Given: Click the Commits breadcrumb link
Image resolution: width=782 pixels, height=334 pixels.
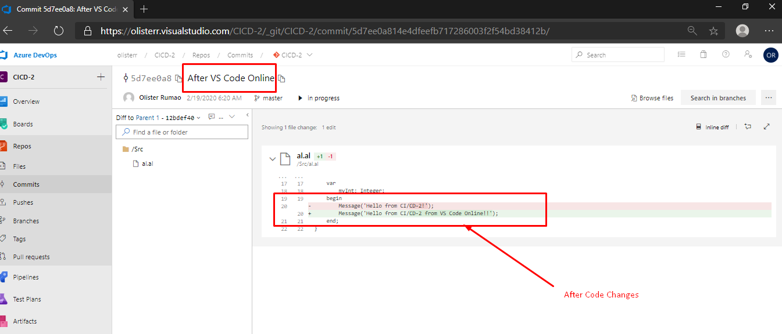Looking at the screenshot, I should click(240, 55).
